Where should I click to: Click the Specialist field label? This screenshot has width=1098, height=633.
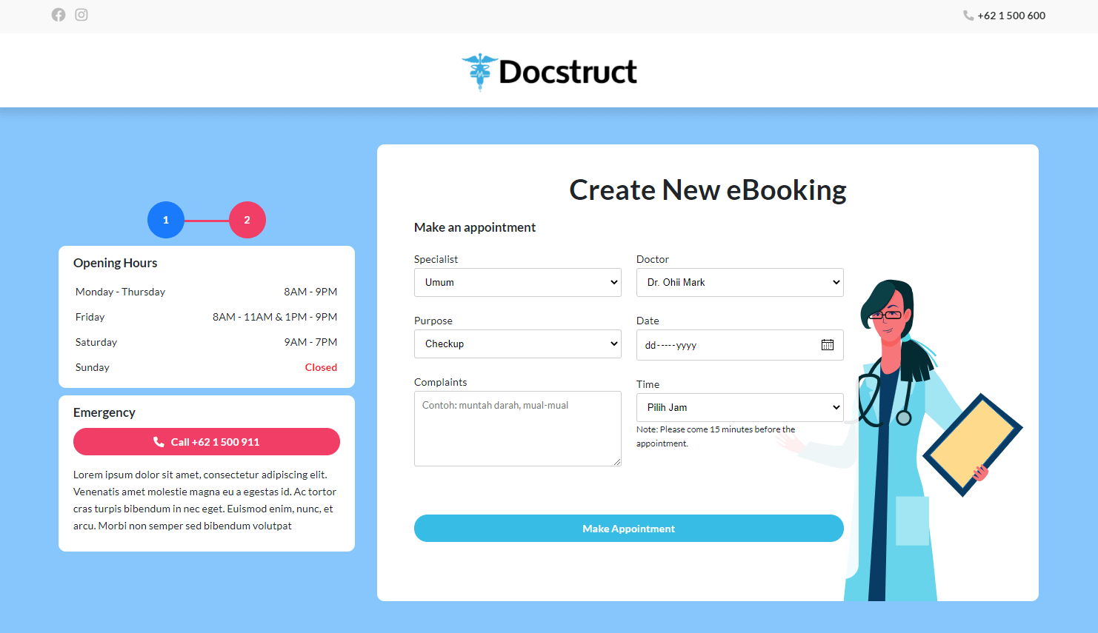[x=436, y=259]
